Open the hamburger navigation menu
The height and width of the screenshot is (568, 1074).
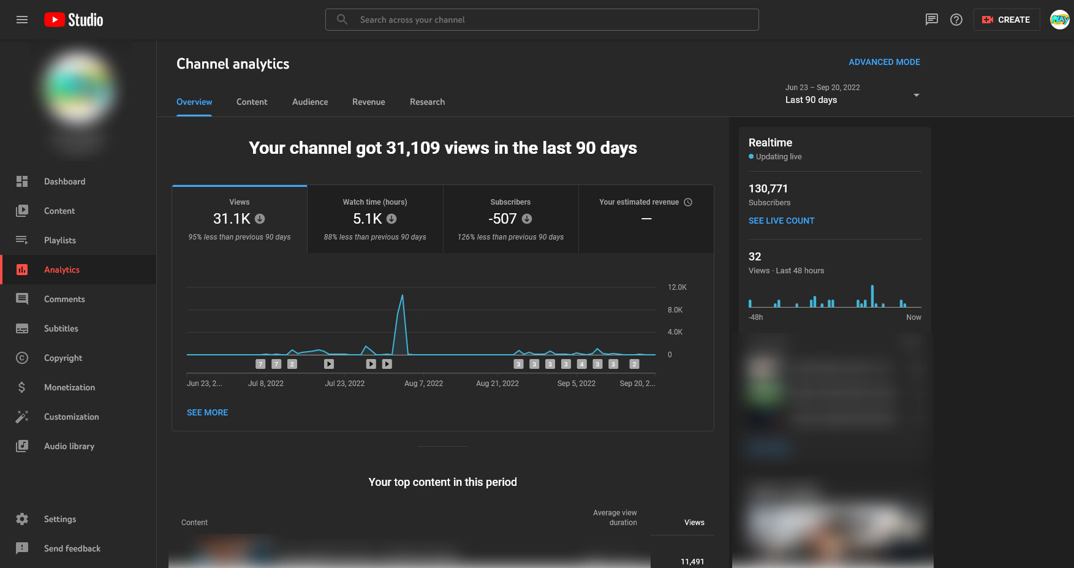[22, 20]
